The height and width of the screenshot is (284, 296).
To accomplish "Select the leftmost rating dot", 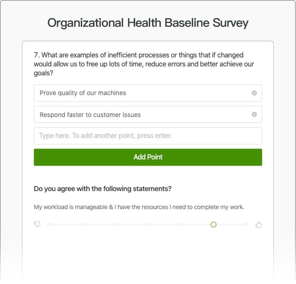I will click(49, 224).
